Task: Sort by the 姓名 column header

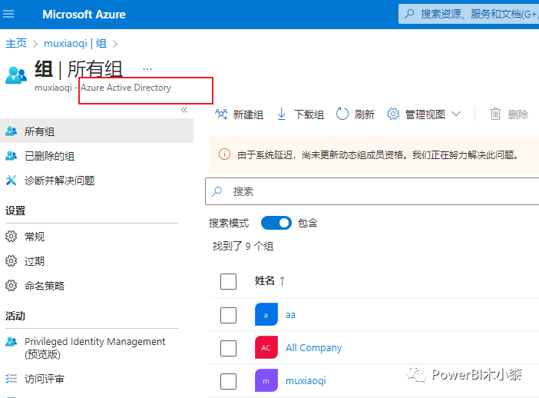Action: 265,280
